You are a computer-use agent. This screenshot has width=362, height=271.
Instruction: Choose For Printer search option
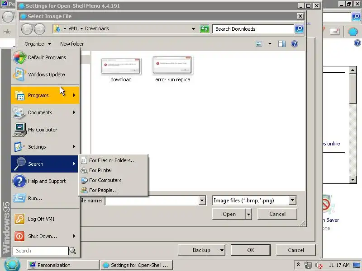(114, 170)
